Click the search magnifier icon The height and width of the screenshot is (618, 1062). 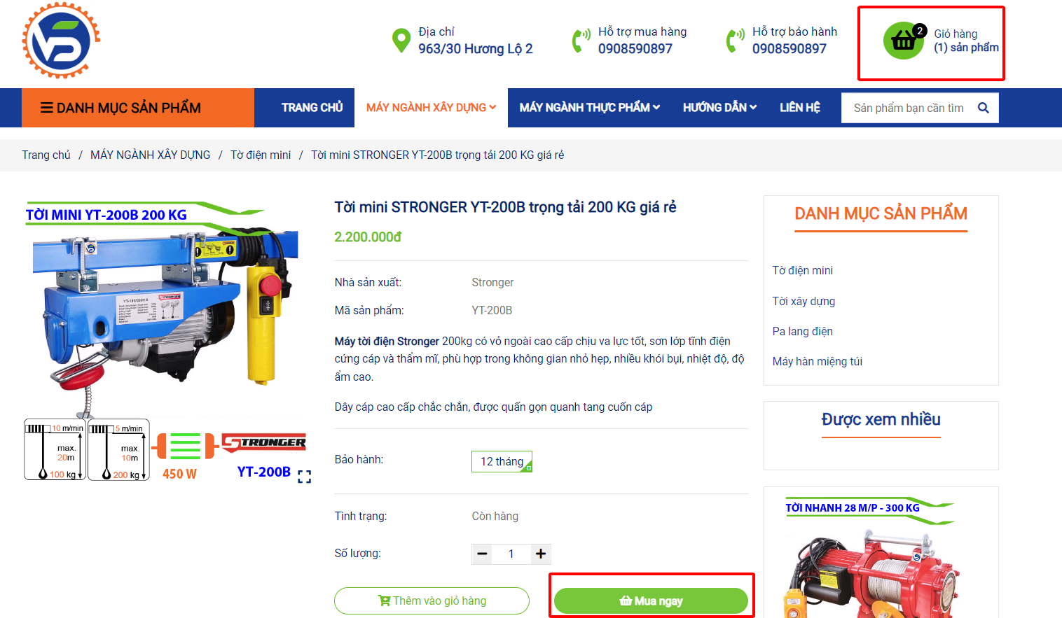click(983, 108)
